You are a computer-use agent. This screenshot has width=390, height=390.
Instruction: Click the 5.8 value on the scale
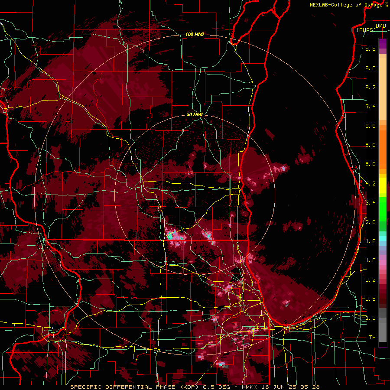pyautogui.click(x=370, y=145)
